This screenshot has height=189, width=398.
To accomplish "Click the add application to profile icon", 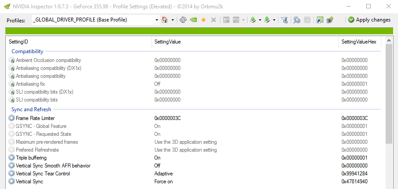I will (226, 20).
